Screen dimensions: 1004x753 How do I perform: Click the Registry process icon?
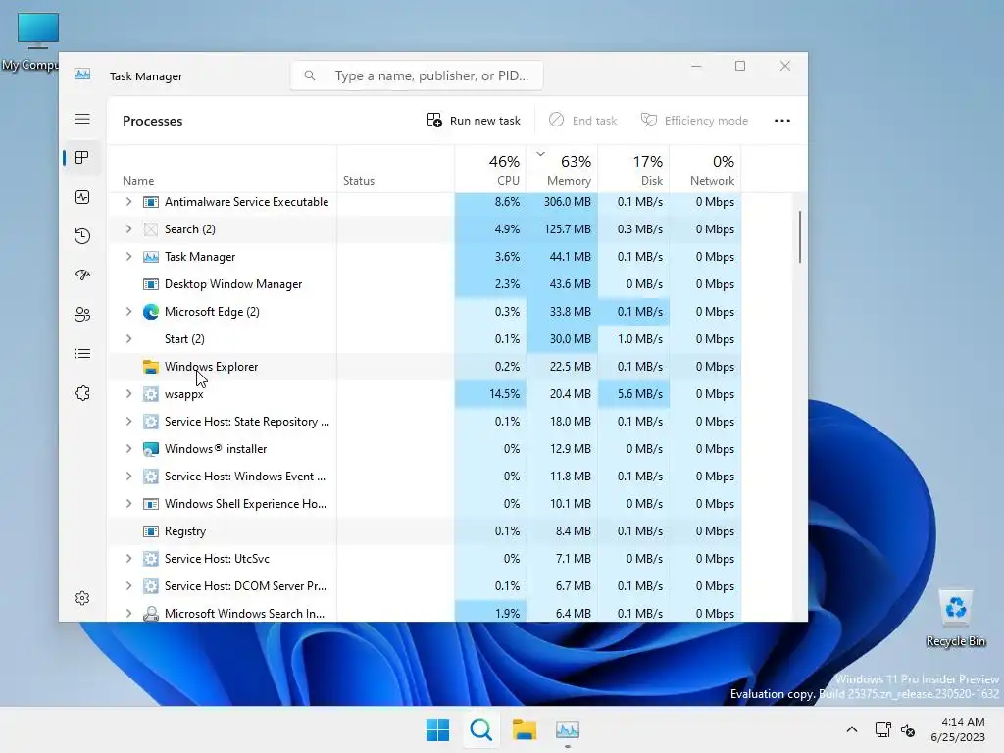(x=150, y=531)
